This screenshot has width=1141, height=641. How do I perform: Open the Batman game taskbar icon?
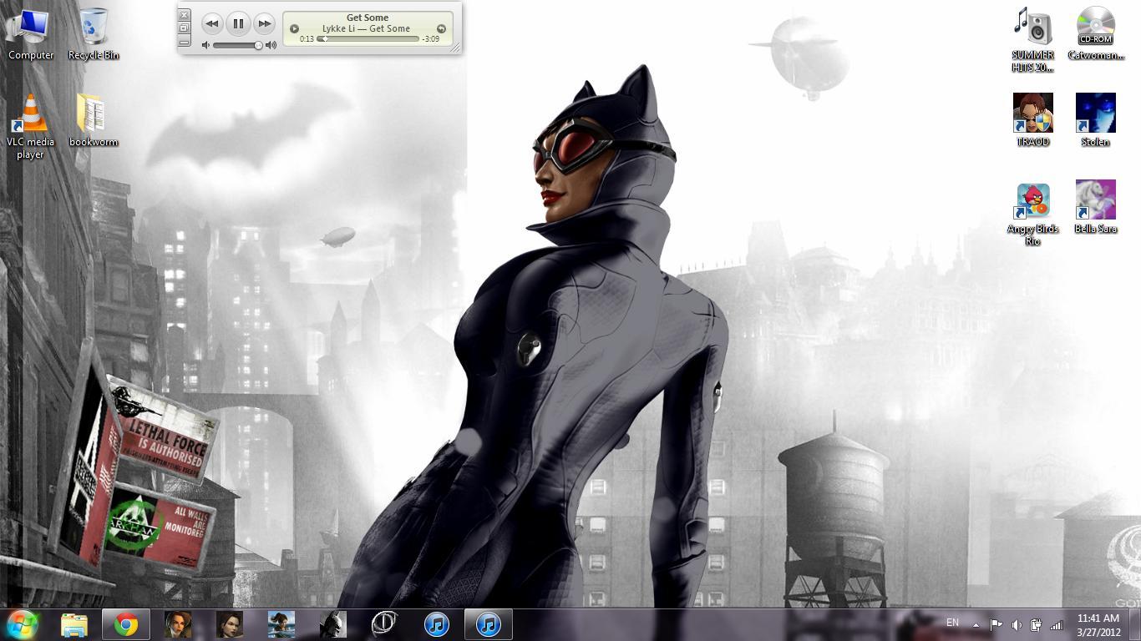[x=333, y=624]
